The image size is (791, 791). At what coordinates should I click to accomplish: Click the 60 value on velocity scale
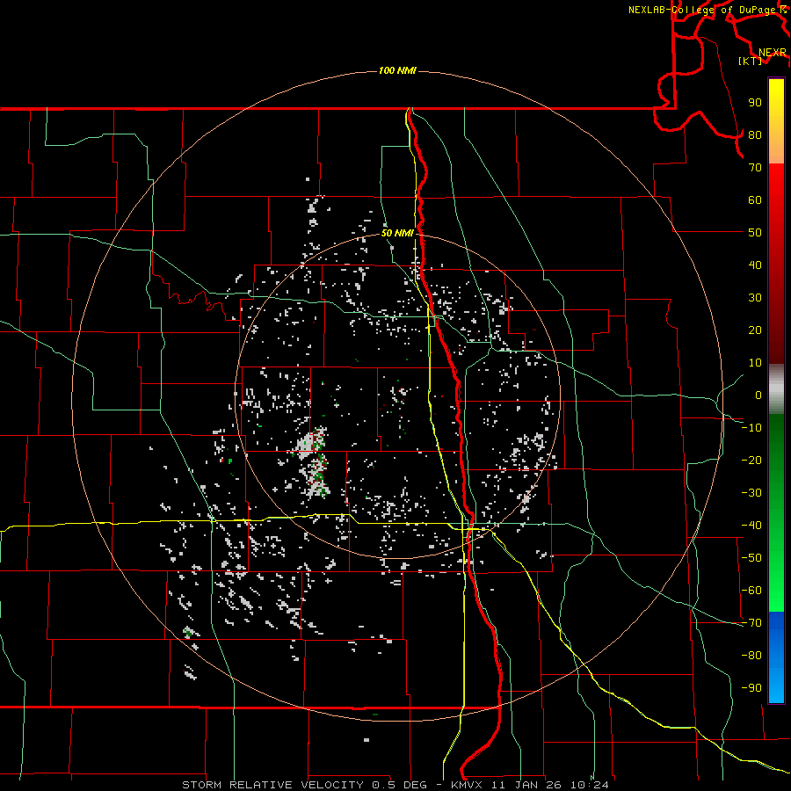coord(755,200)
